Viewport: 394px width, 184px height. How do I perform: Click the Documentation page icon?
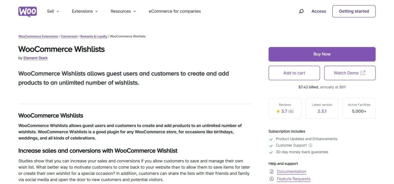tap(272, 172)
